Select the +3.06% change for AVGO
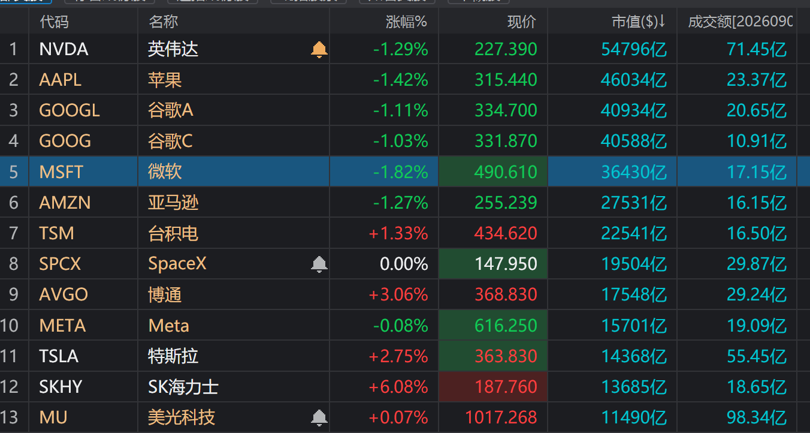Viewport: 810px width, 433px height. pos(399,294)
